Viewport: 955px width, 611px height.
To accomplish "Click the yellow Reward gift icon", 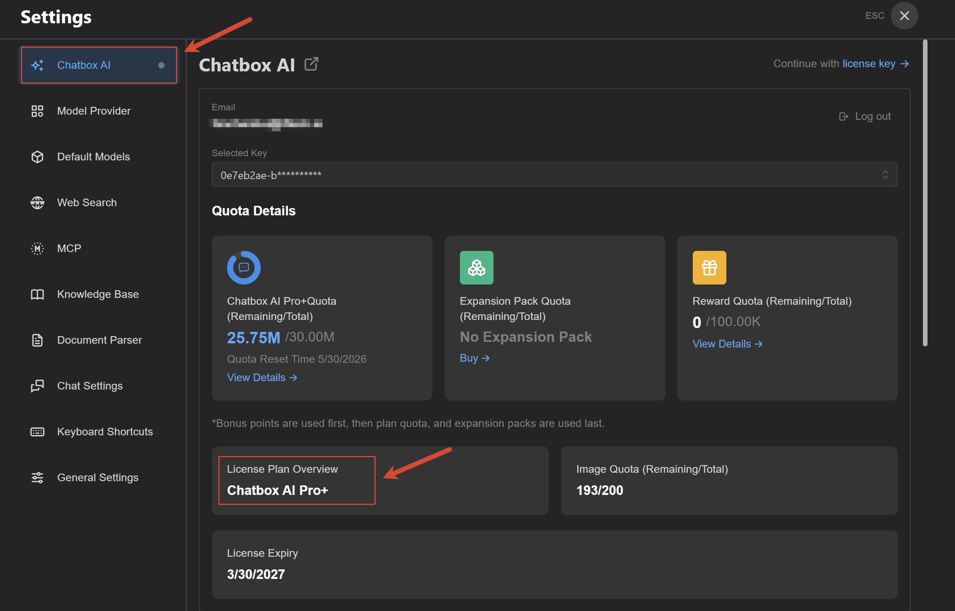I will (709, 267).
